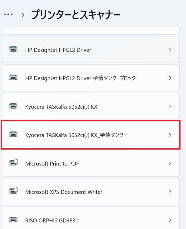Click printer icon of Kyocera KX_学情センター entry
Viewport: 186px width, 229px height.
pyautogui.click(x=13, y=134)
